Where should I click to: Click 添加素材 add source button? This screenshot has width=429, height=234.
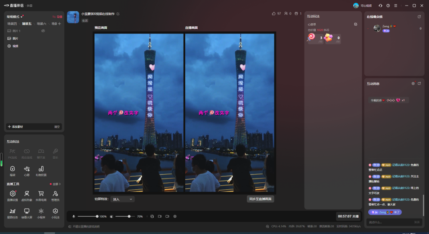16,127
